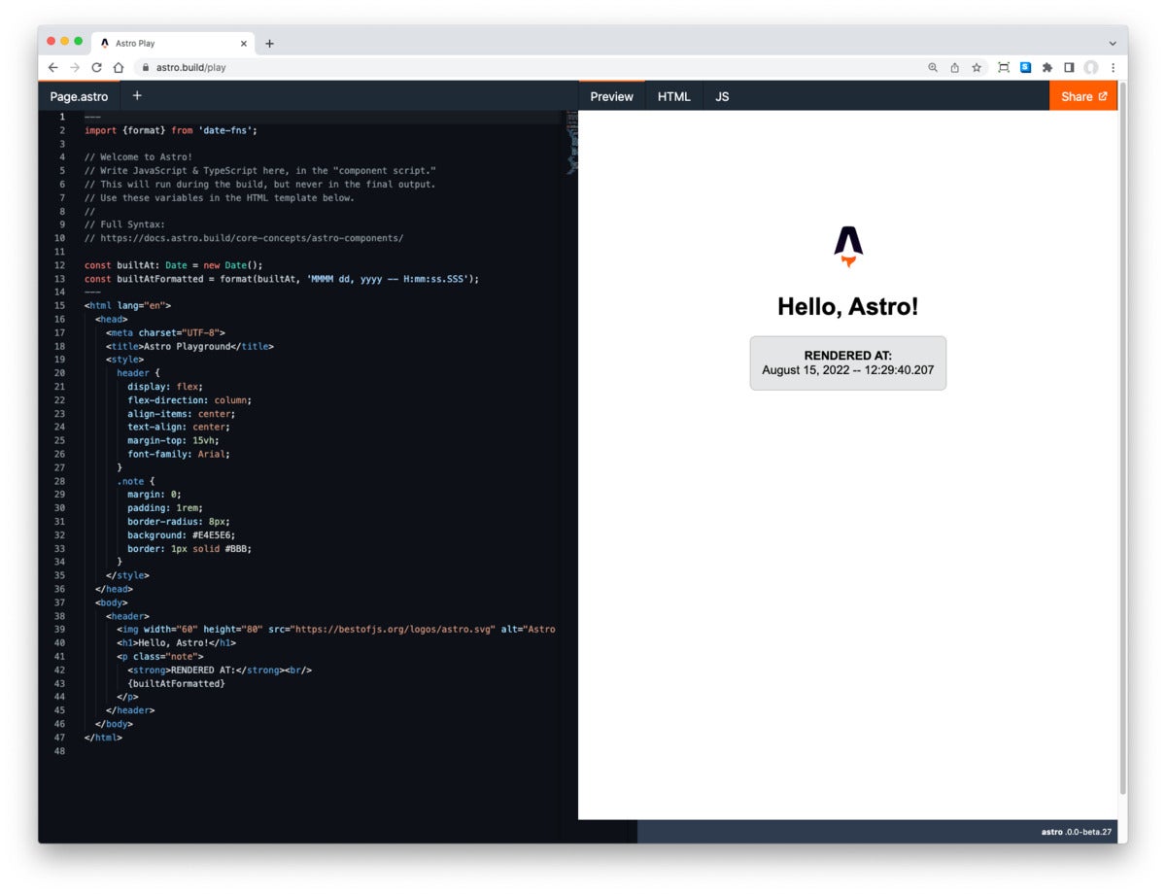Click the <strong>RENDERED AT:</strong> code line

click(x=220, y=670)
